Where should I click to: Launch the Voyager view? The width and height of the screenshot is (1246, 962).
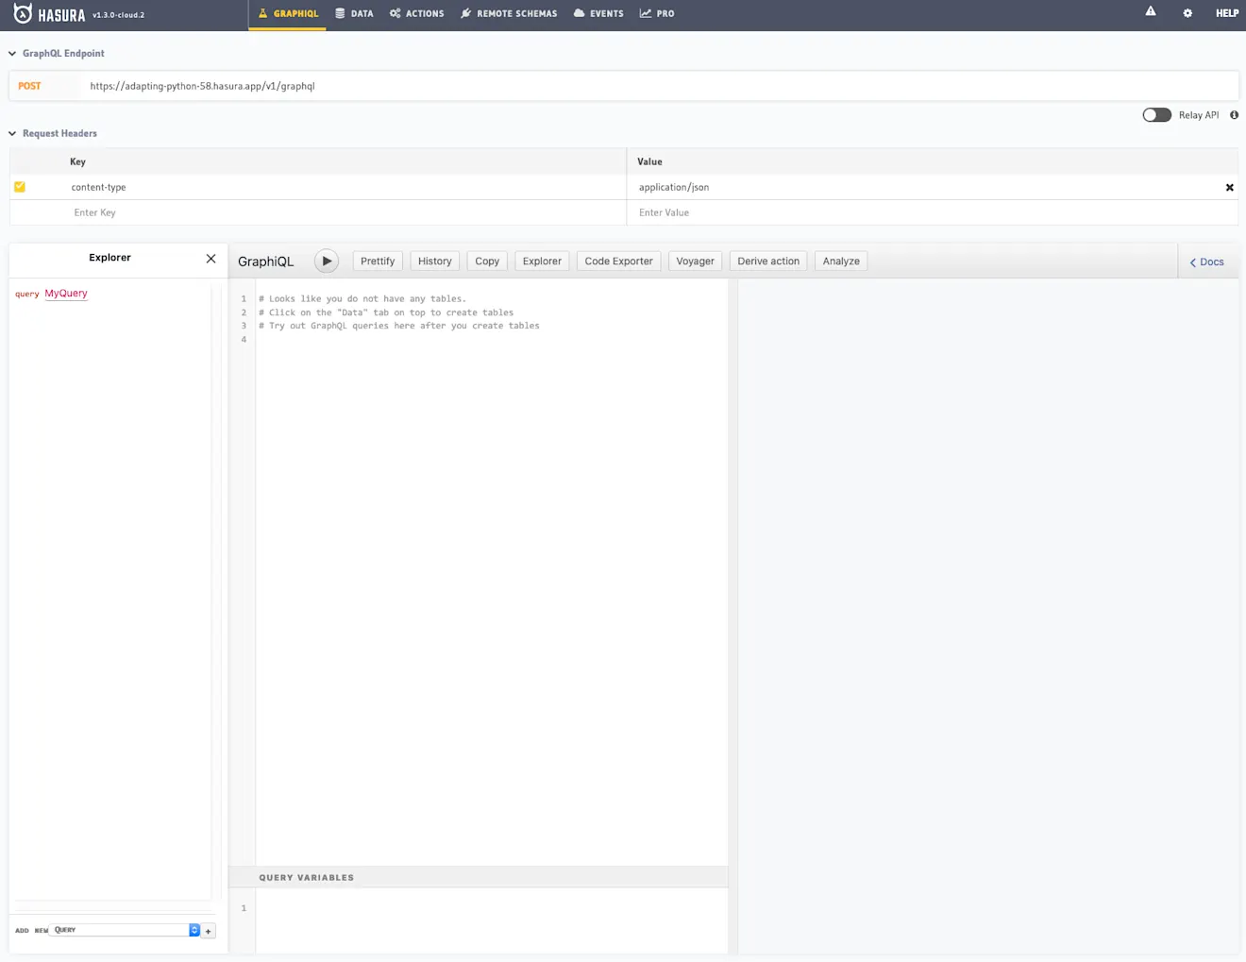point(695,262)
